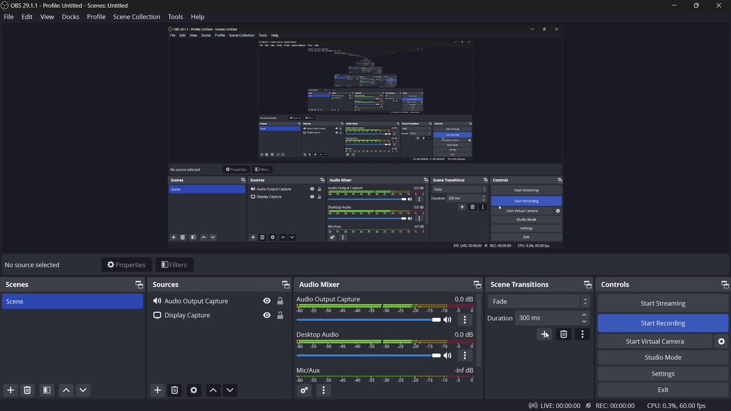Open Audio Mixer menu dots at bottom
This screenshot has height=411, width=731.
point(323,390)
